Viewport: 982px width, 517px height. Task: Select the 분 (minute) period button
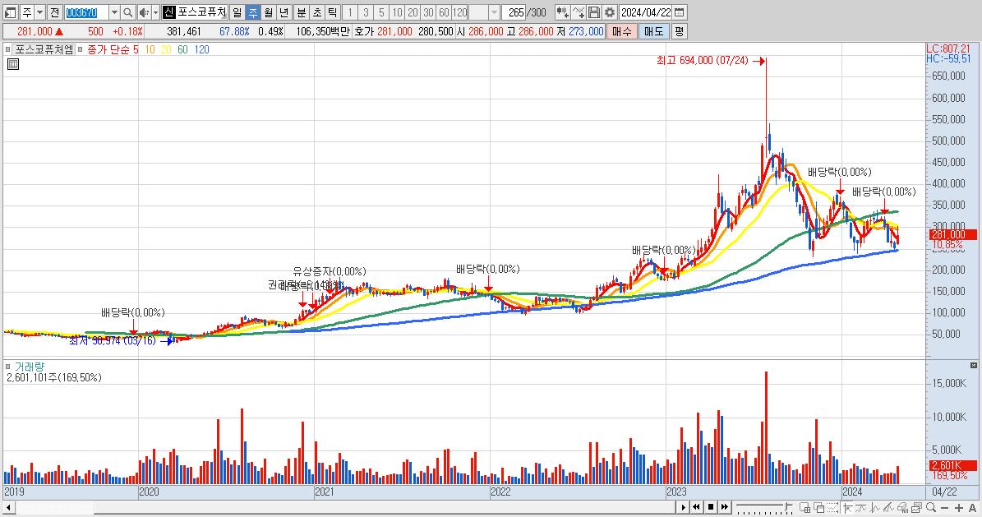click(302, 12)
